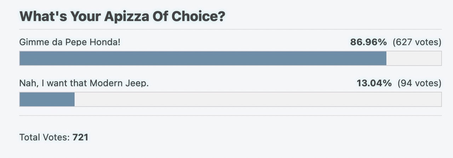This screenshot has width=453, height=158.
Task: Click the "Total Votes:" label
Action: click(x=45, y=137)
